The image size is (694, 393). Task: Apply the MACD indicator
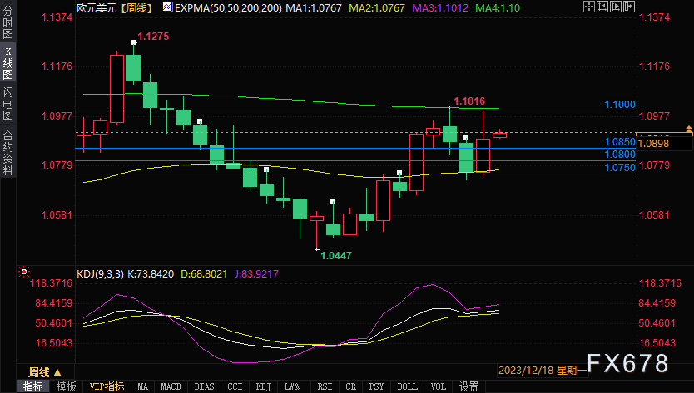tap(171, 386)
